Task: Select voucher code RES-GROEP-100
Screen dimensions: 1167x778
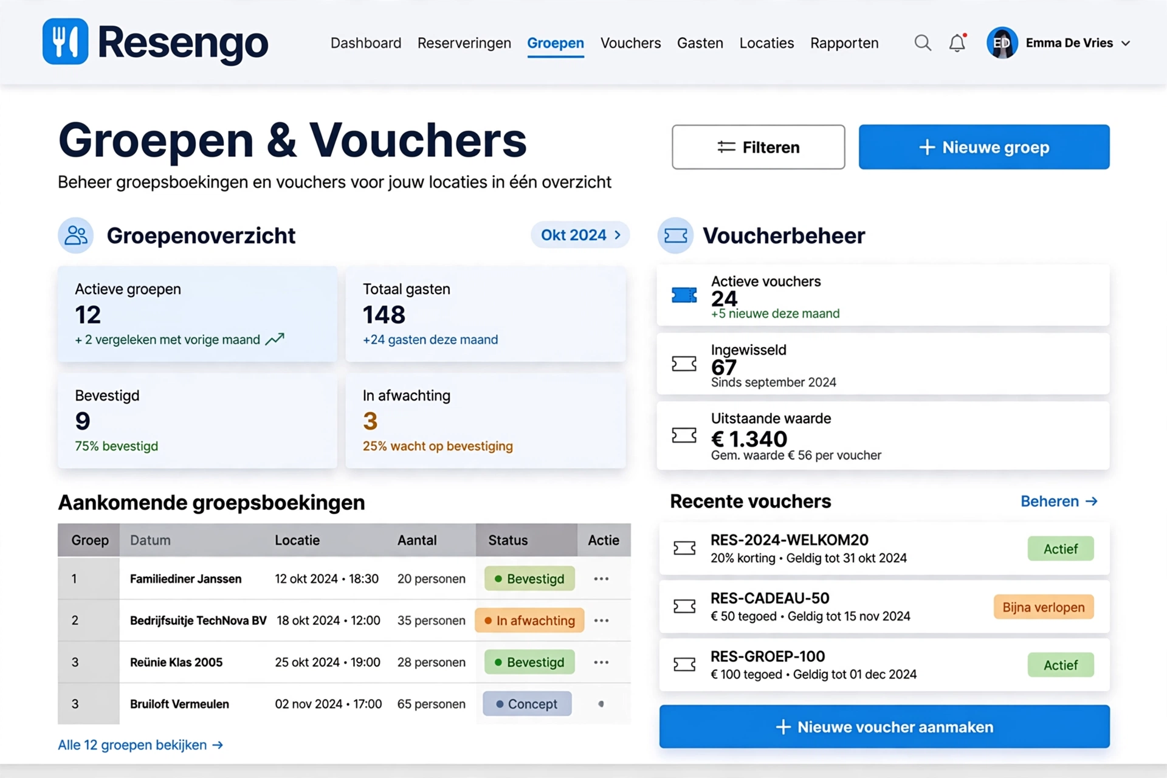Action: (x=768, y=656)
